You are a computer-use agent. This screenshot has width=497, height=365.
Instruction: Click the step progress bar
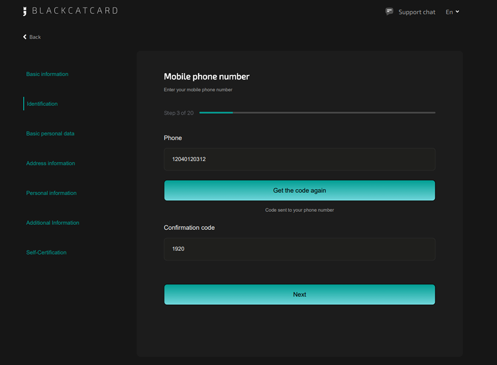[317, 113]
